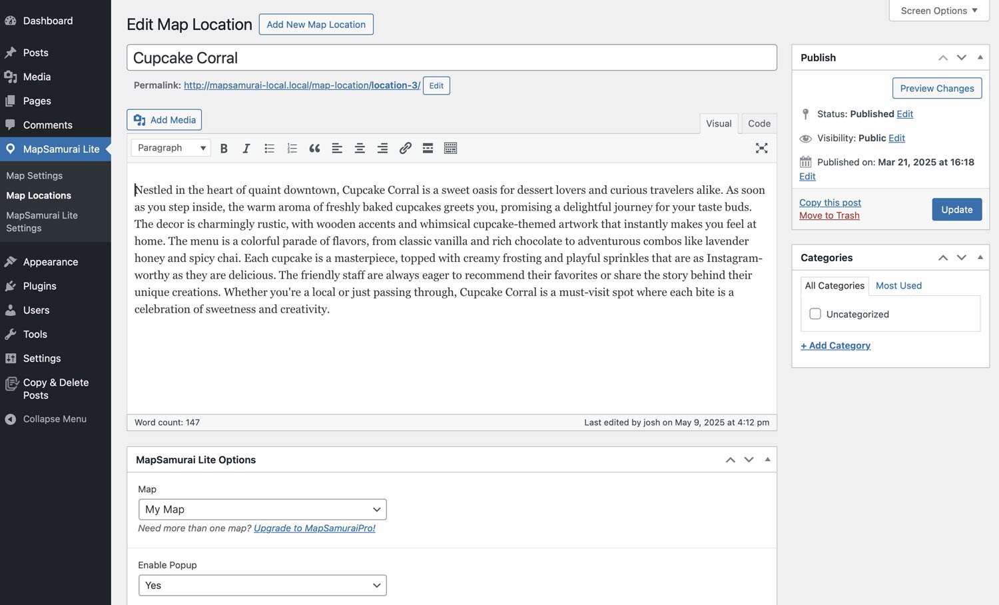Screen dimensions: 999x605
Task: Move Publish box up
Action: click(x=943, y=57)
